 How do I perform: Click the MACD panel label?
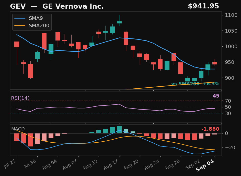(x=18, y=129)
